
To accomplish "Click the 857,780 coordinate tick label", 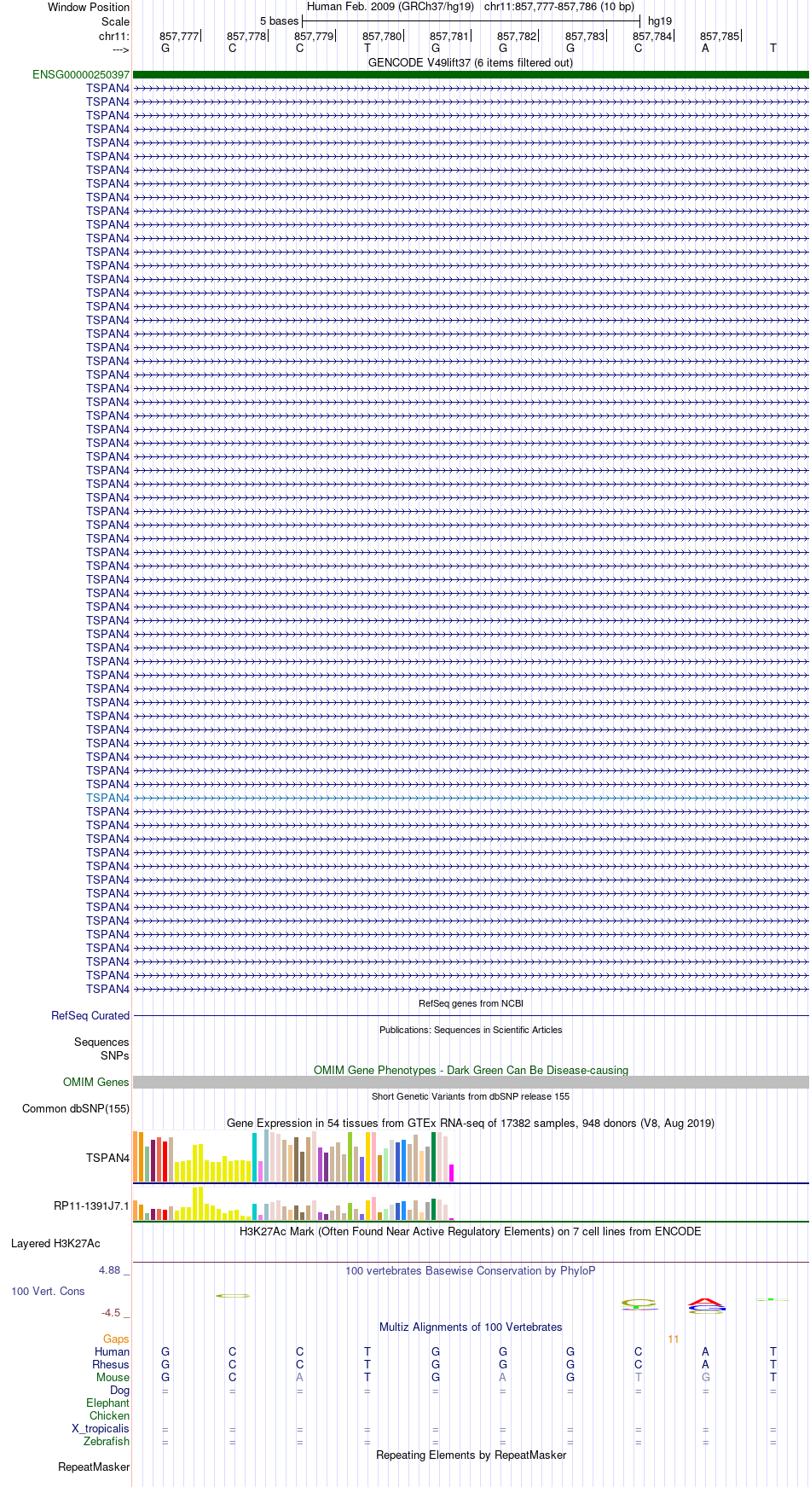I will tap(382, 37).
